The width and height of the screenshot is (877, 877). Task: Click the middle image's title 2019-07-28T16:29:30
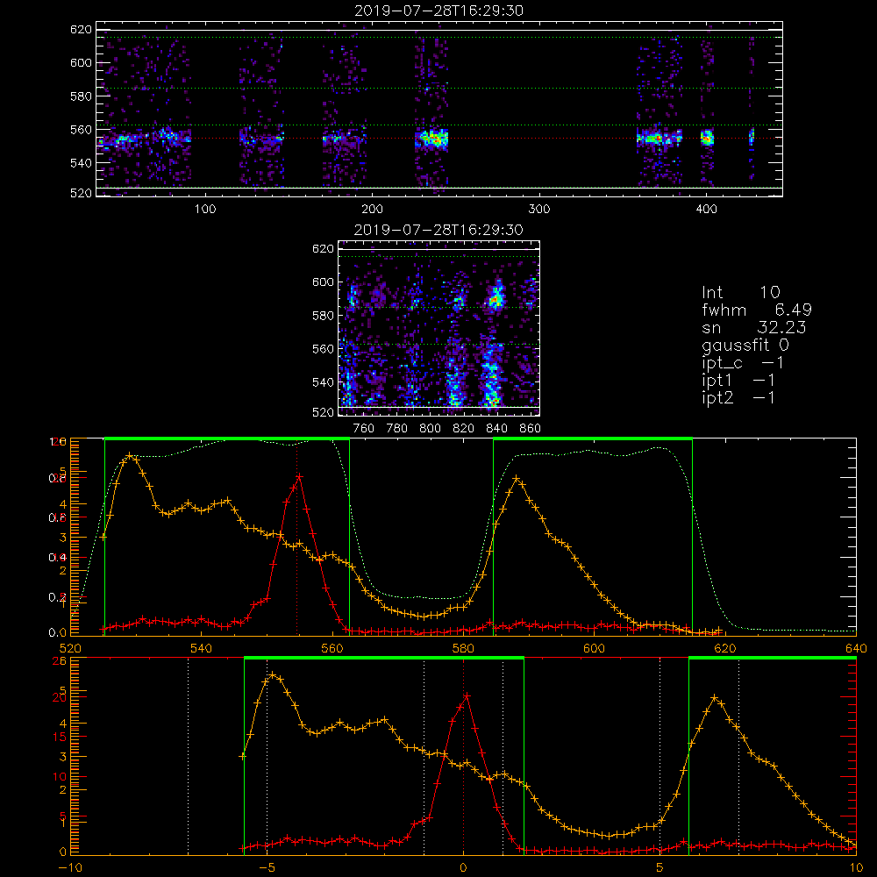pos(439,230)
